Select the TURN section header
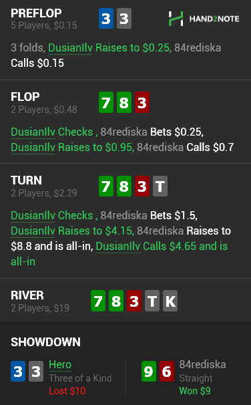 [26, 180]
